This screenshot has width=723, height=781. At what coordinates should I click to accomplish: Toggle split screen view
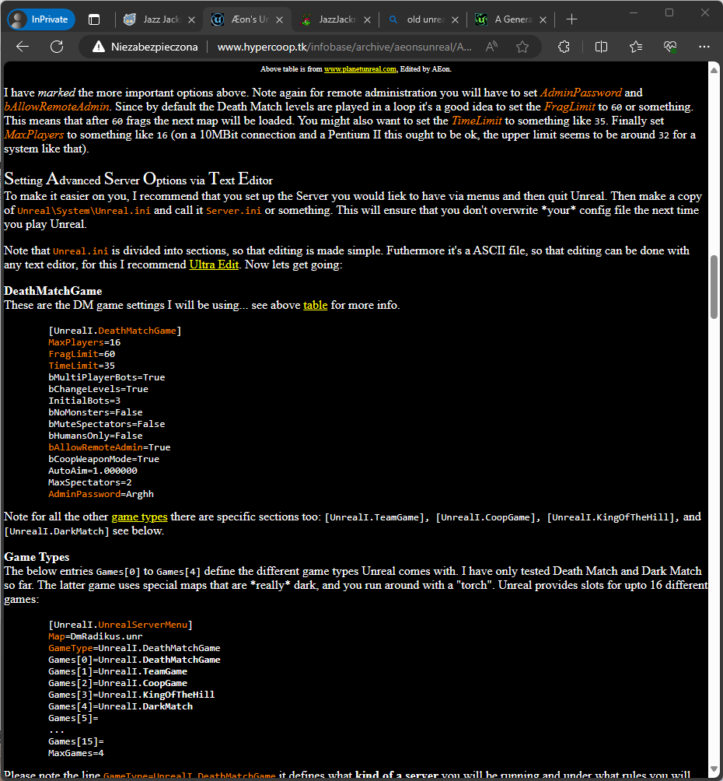pos(601,47)
